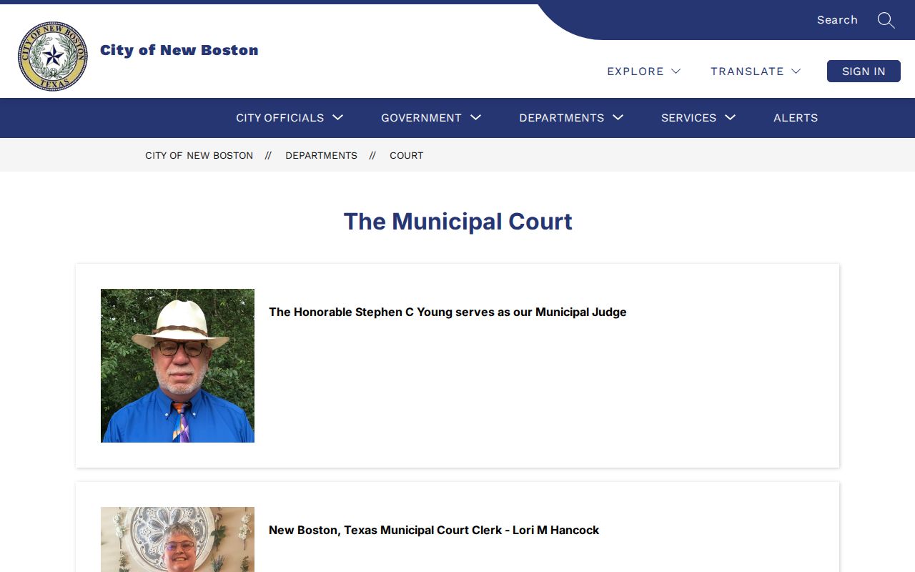Click the Court breadcrumb
The image size is (915, 572).
click(406, 155)
